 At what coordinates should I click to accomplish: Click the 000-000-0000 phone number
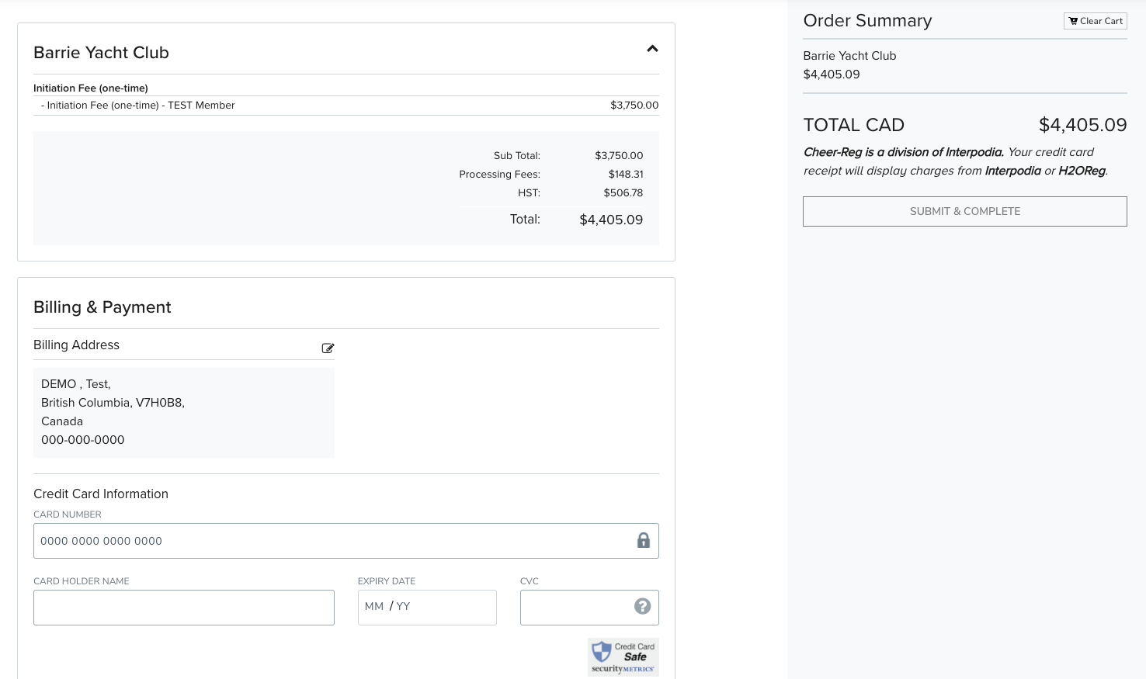pos(83,440)
